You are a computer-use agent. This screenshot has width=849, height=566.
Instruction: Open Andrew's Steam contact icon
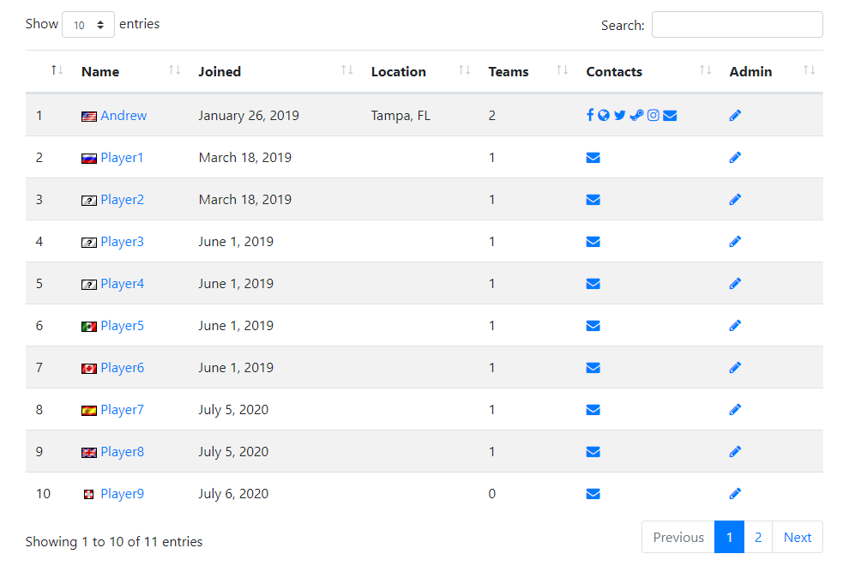[636, 115]
